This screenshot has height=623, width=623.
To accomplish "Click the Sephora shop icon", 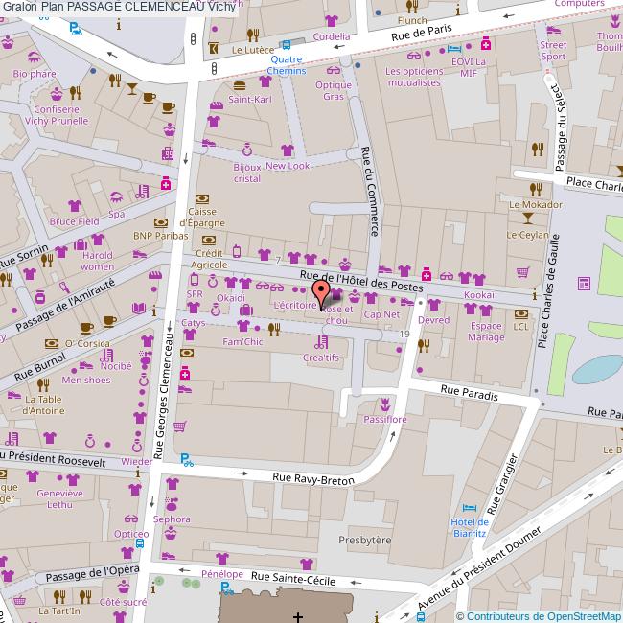I will 171,503.
